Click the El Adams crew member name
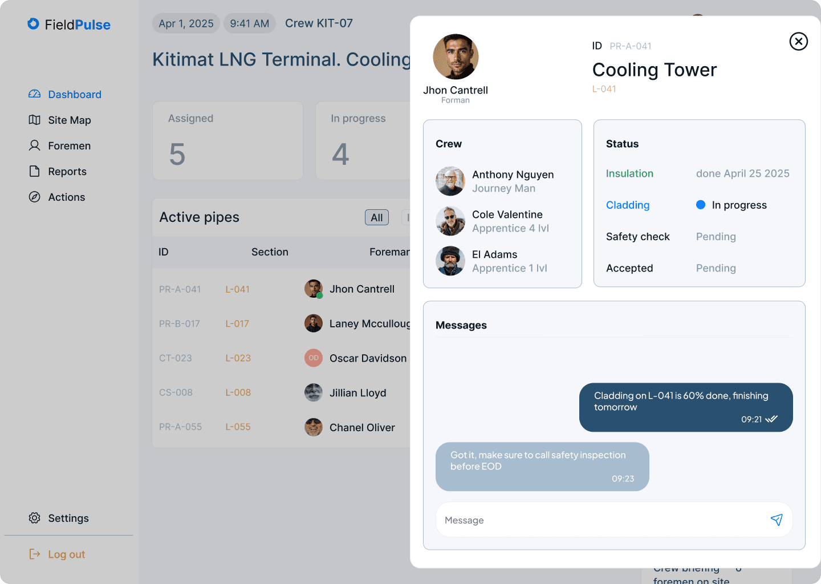The height and width of the screenshot is (584, 821). [x=494, y=254]
